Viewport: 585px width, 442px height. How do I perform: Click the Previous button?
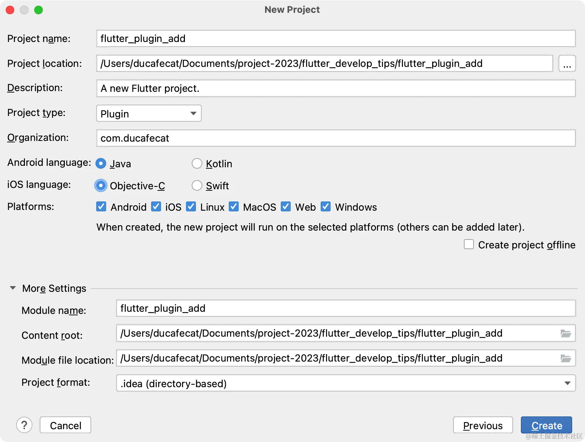[483, 425]
